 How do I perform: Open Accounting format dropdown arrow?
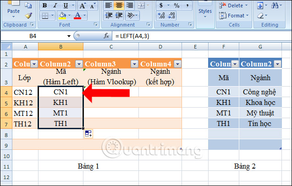point(168,5)
